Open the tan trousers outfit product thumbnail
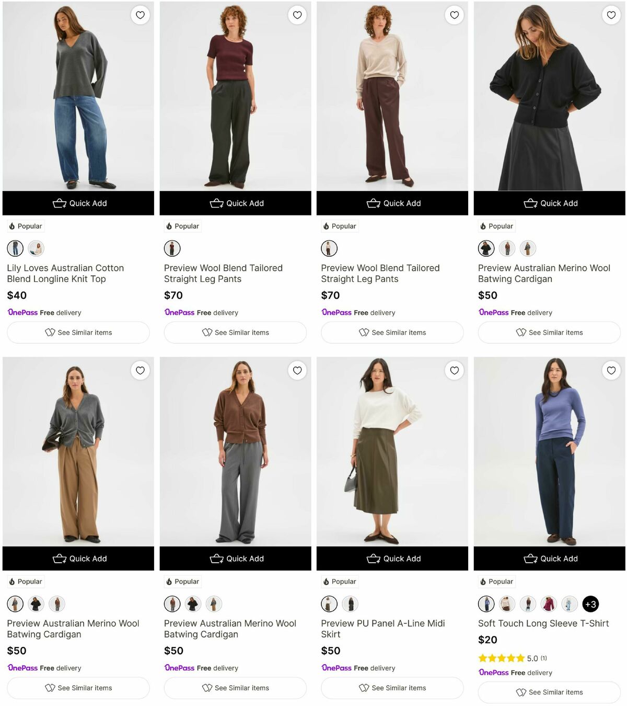 click(15, 603)
